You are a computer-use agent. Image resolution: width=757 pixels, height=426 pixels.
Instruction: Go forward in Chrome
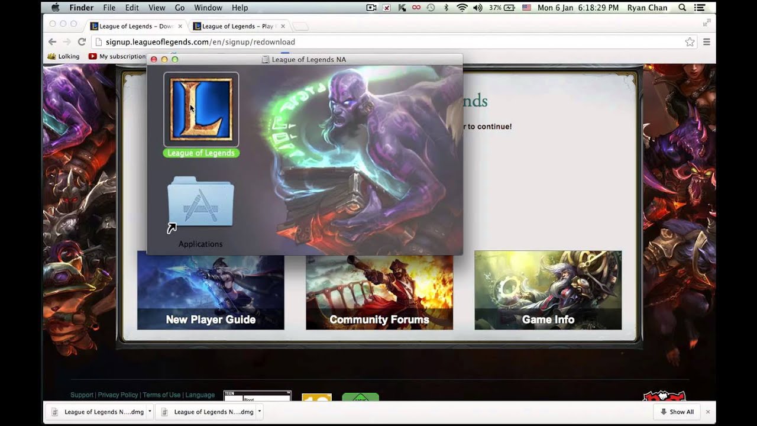(67, 42)
